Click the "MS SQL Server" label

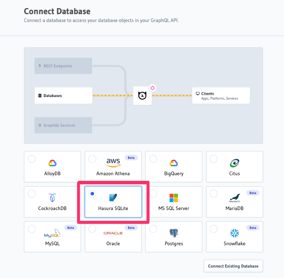(x=174, y=208)
